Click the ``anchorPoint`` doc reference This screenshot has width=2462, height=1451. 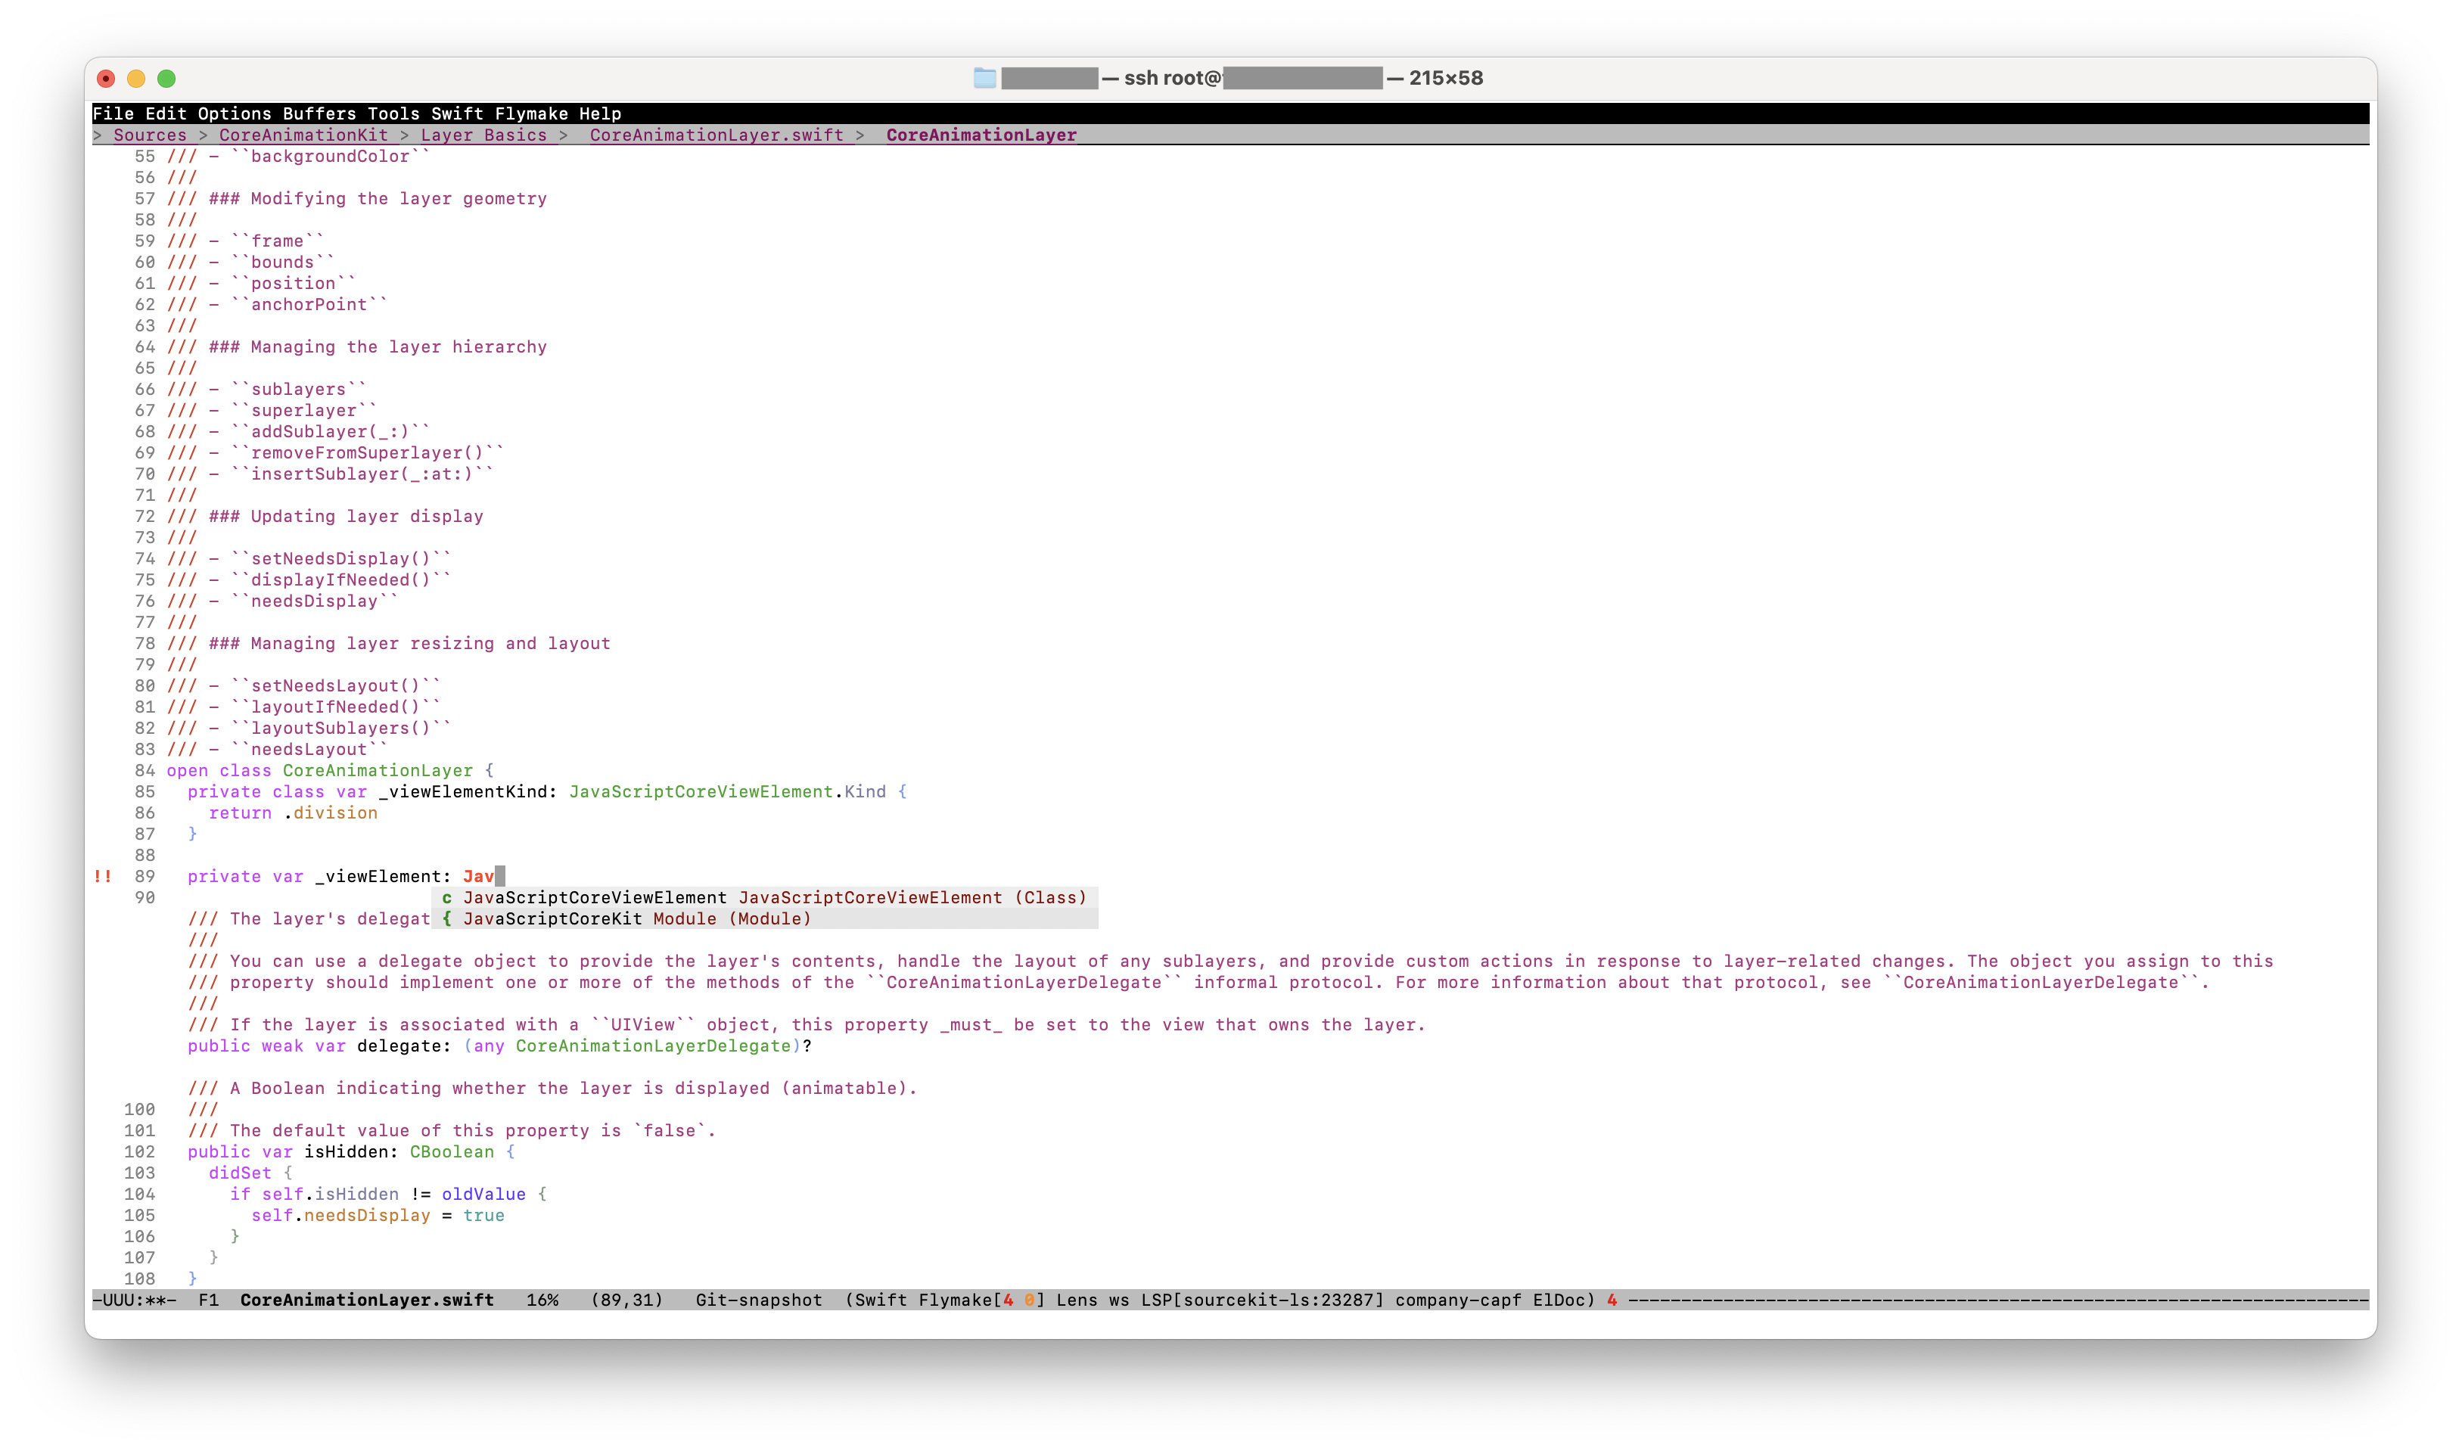click(309, 304)
